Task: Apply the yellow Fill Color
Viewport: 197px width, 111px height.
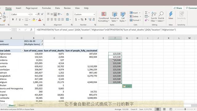Action: coord(34,19)
